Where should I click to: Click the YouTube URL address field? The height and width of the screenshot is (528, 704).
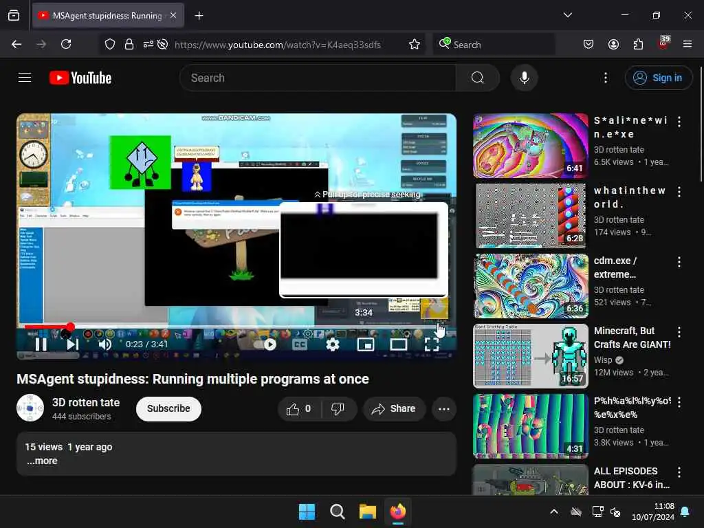click(278, 45)
